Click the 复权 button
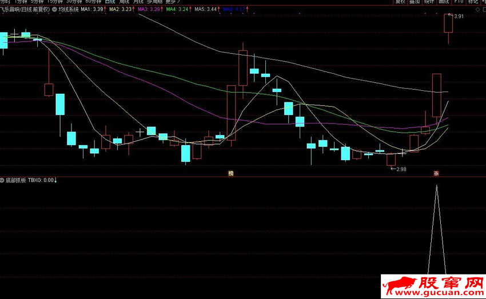486x299 pixels. click(400, 2)
